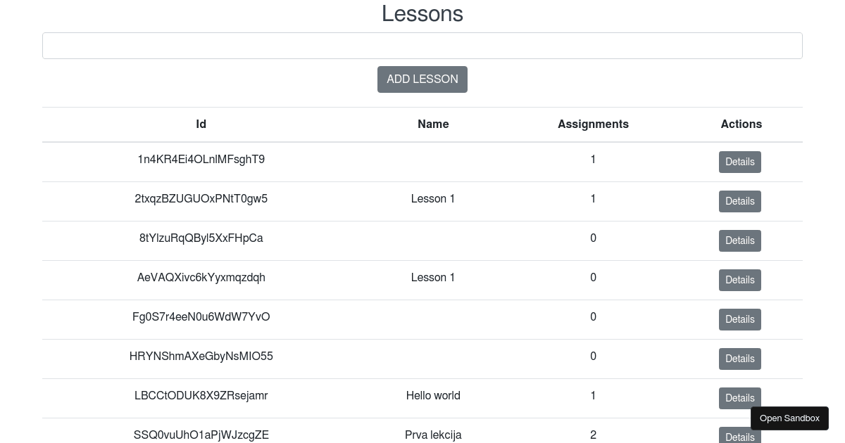Click the Actions column header
This screenshot has width=845, height=443.
741,124
